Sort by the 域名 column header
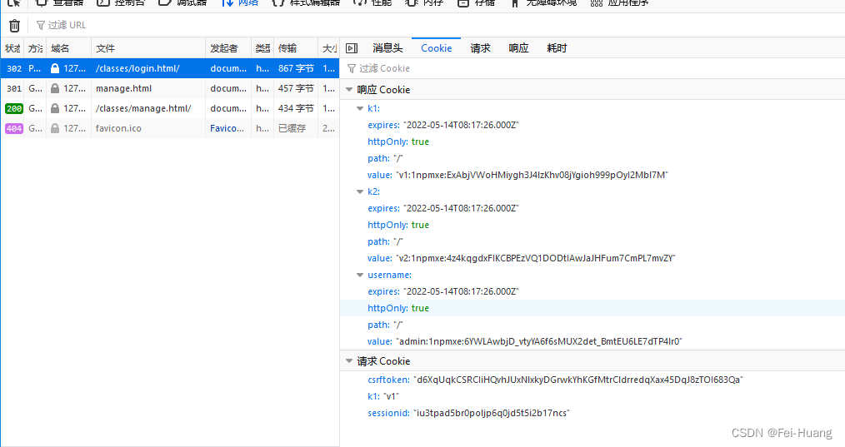Viewport: 845px width, 447px height. click(x=68, y=48)
